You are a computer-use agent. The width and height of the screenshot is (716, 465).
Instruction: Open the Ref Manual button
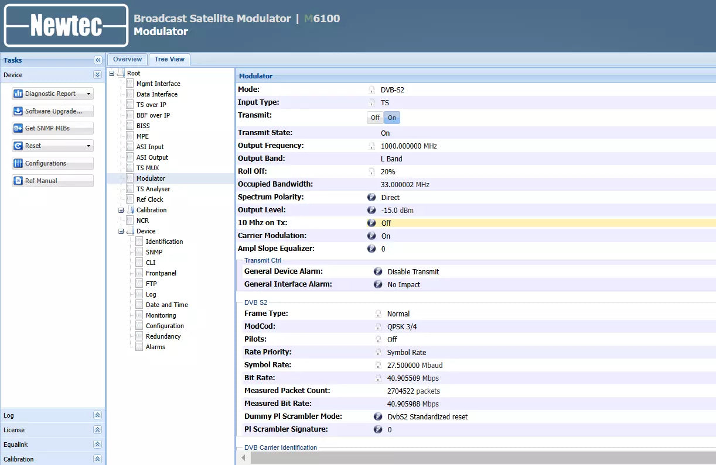(x=53, y=181)
